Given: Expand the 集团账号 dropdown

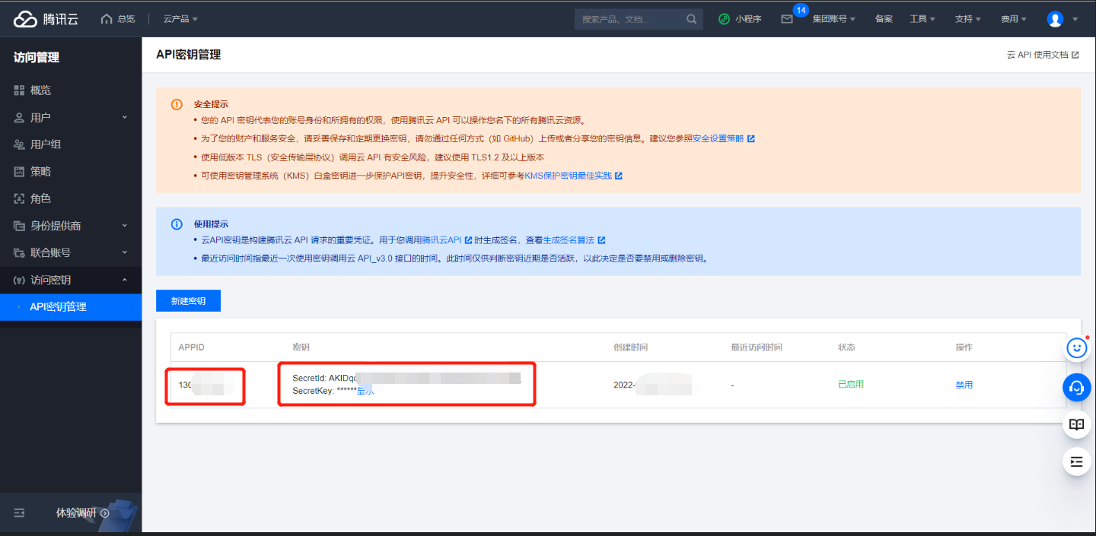Looking at the screenshot, I should (833, 19).
